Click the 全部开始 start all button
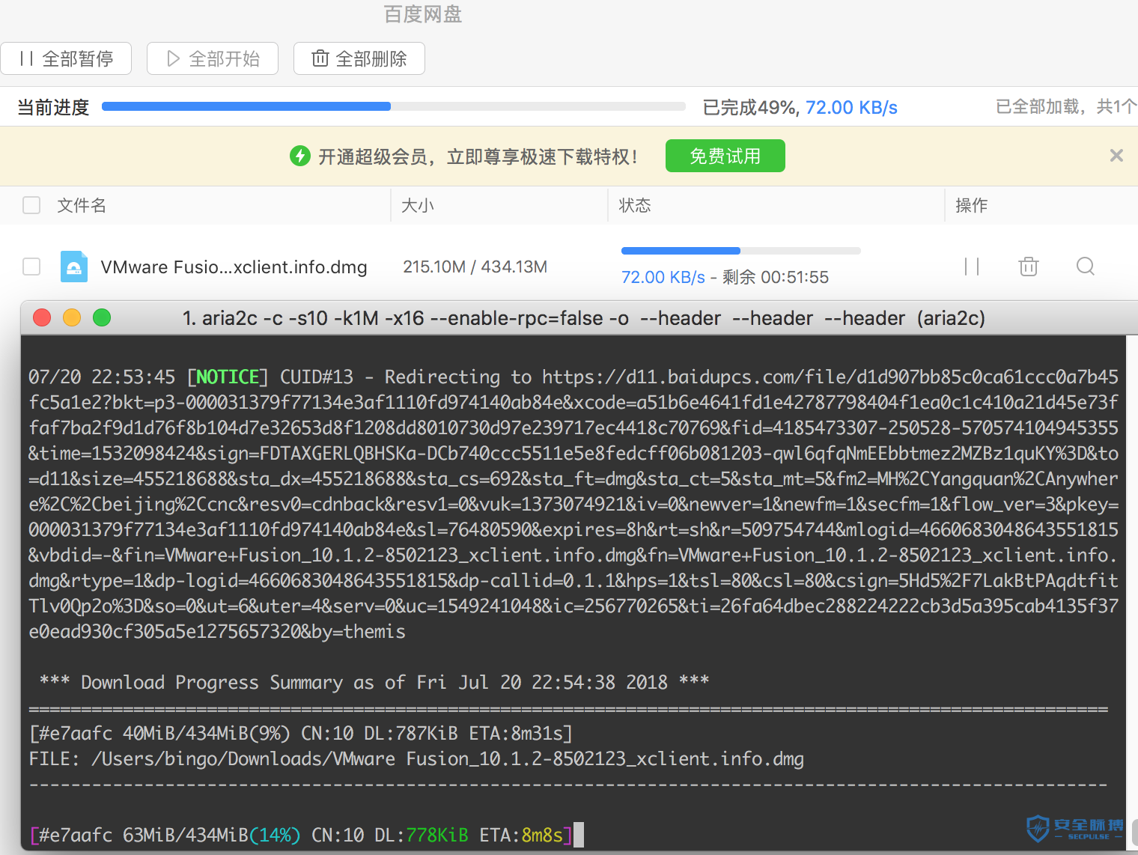 213,58
